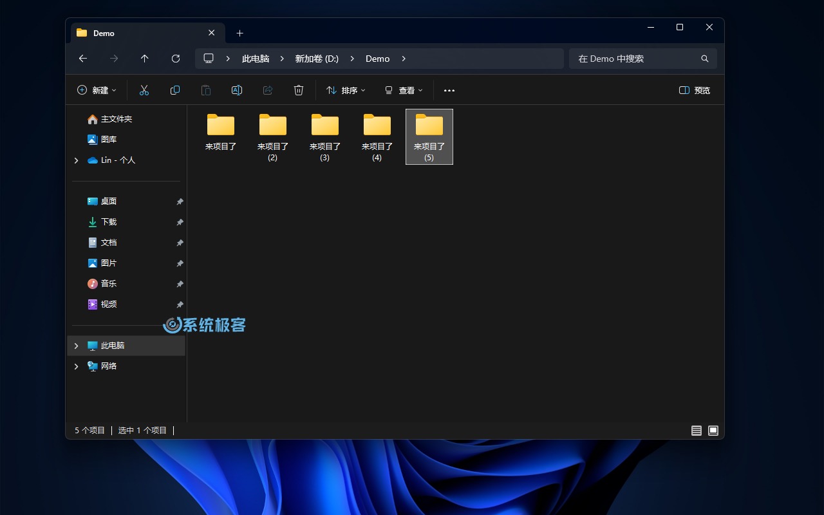Open 桌面 Desktop in sidebar
The image size is (824, 515).
tap(102, 201)
